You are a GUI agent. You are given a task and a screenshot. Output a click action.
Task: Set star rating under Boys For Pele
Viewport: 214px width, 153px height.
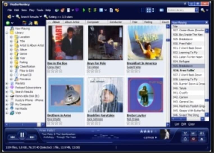tap(94, 71)
